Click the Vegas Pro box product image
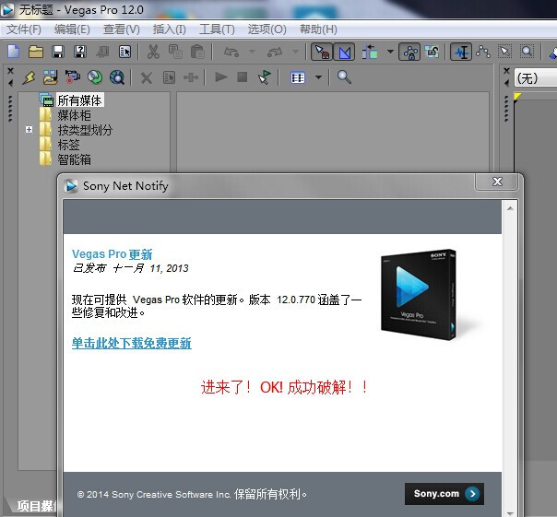557x517 pixels. click(x=419, y=295)
